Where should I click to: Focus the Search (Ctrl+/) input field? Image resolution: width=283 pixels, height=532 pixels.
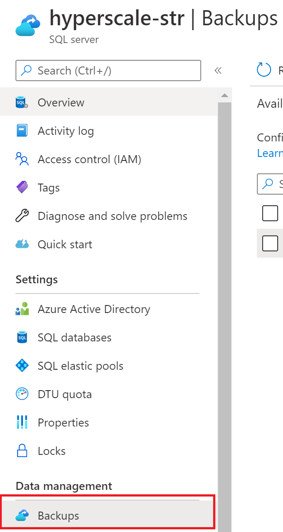pyautogui.click(x=115, y=70)
